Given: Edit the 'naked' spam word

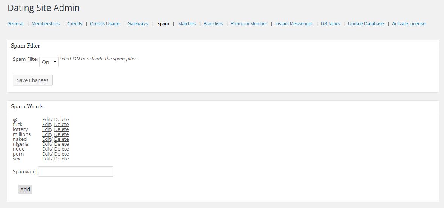Looking at the screenshot, I should coord(46,139).
